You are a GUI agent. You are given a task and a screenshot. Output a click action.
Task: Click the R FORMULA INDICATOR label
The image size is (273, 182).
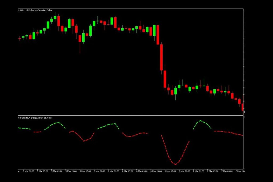(35, 118)
